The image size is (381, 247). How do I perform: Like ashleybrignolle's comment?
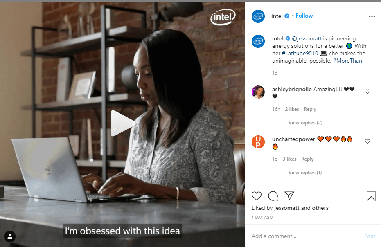coord(367,92)
